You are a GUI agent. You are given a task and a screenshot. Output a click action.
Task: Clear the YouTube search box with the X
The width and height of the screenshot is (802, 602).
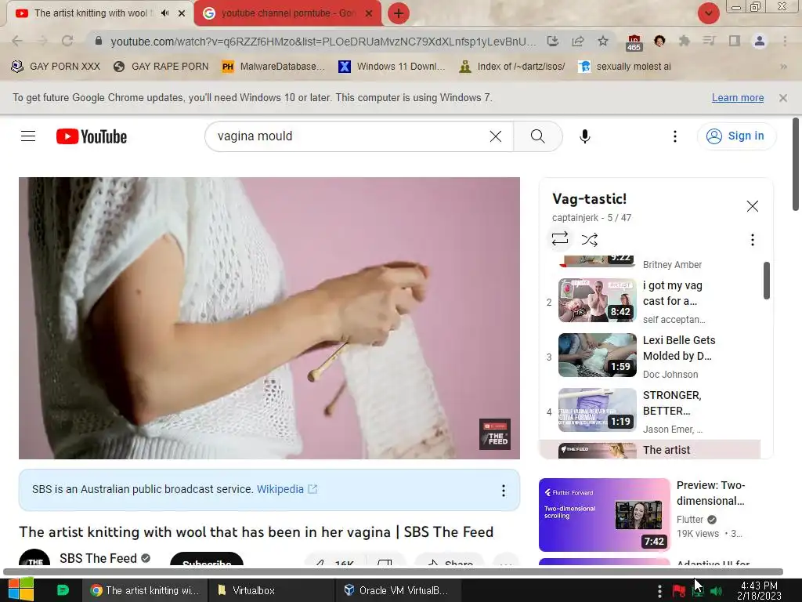pyautogui.click(x=496, y=136)
